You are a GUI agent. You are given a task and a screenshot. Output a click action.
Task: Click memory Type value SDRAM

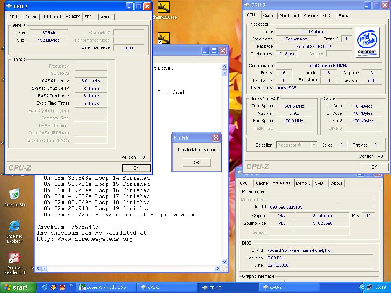tap(49, 33)
